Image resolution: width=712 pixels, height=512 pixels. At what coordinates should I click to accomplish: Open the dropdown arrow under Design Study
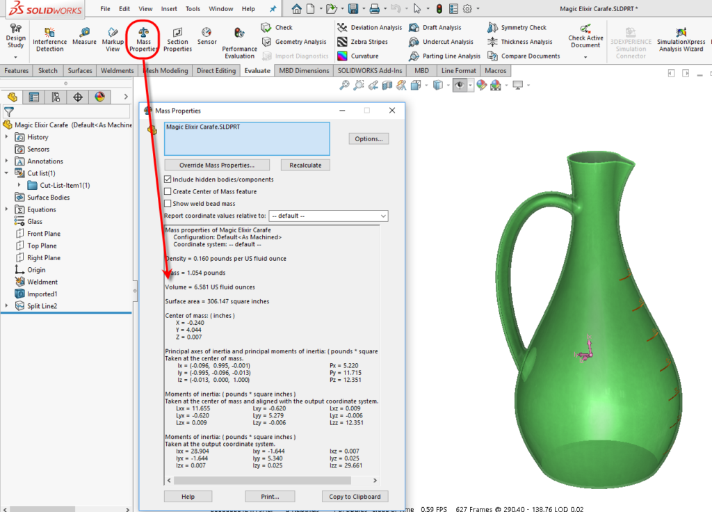(15, 57)
